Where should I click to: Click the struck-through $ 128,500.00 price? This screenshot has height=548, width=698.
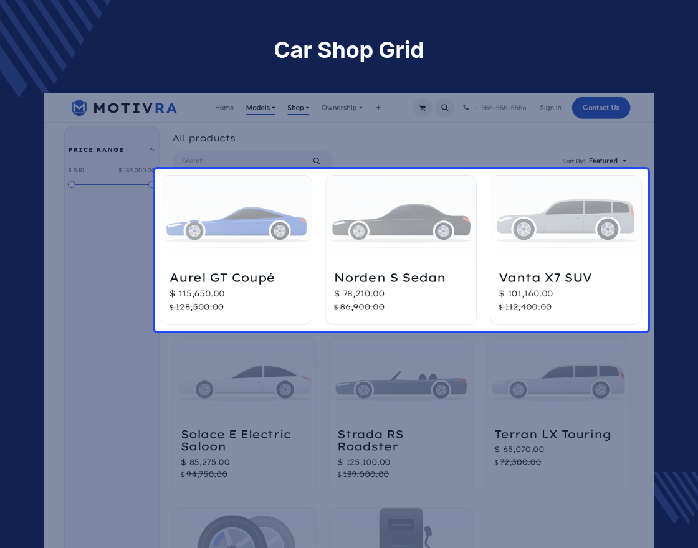[x=197, y=307]
